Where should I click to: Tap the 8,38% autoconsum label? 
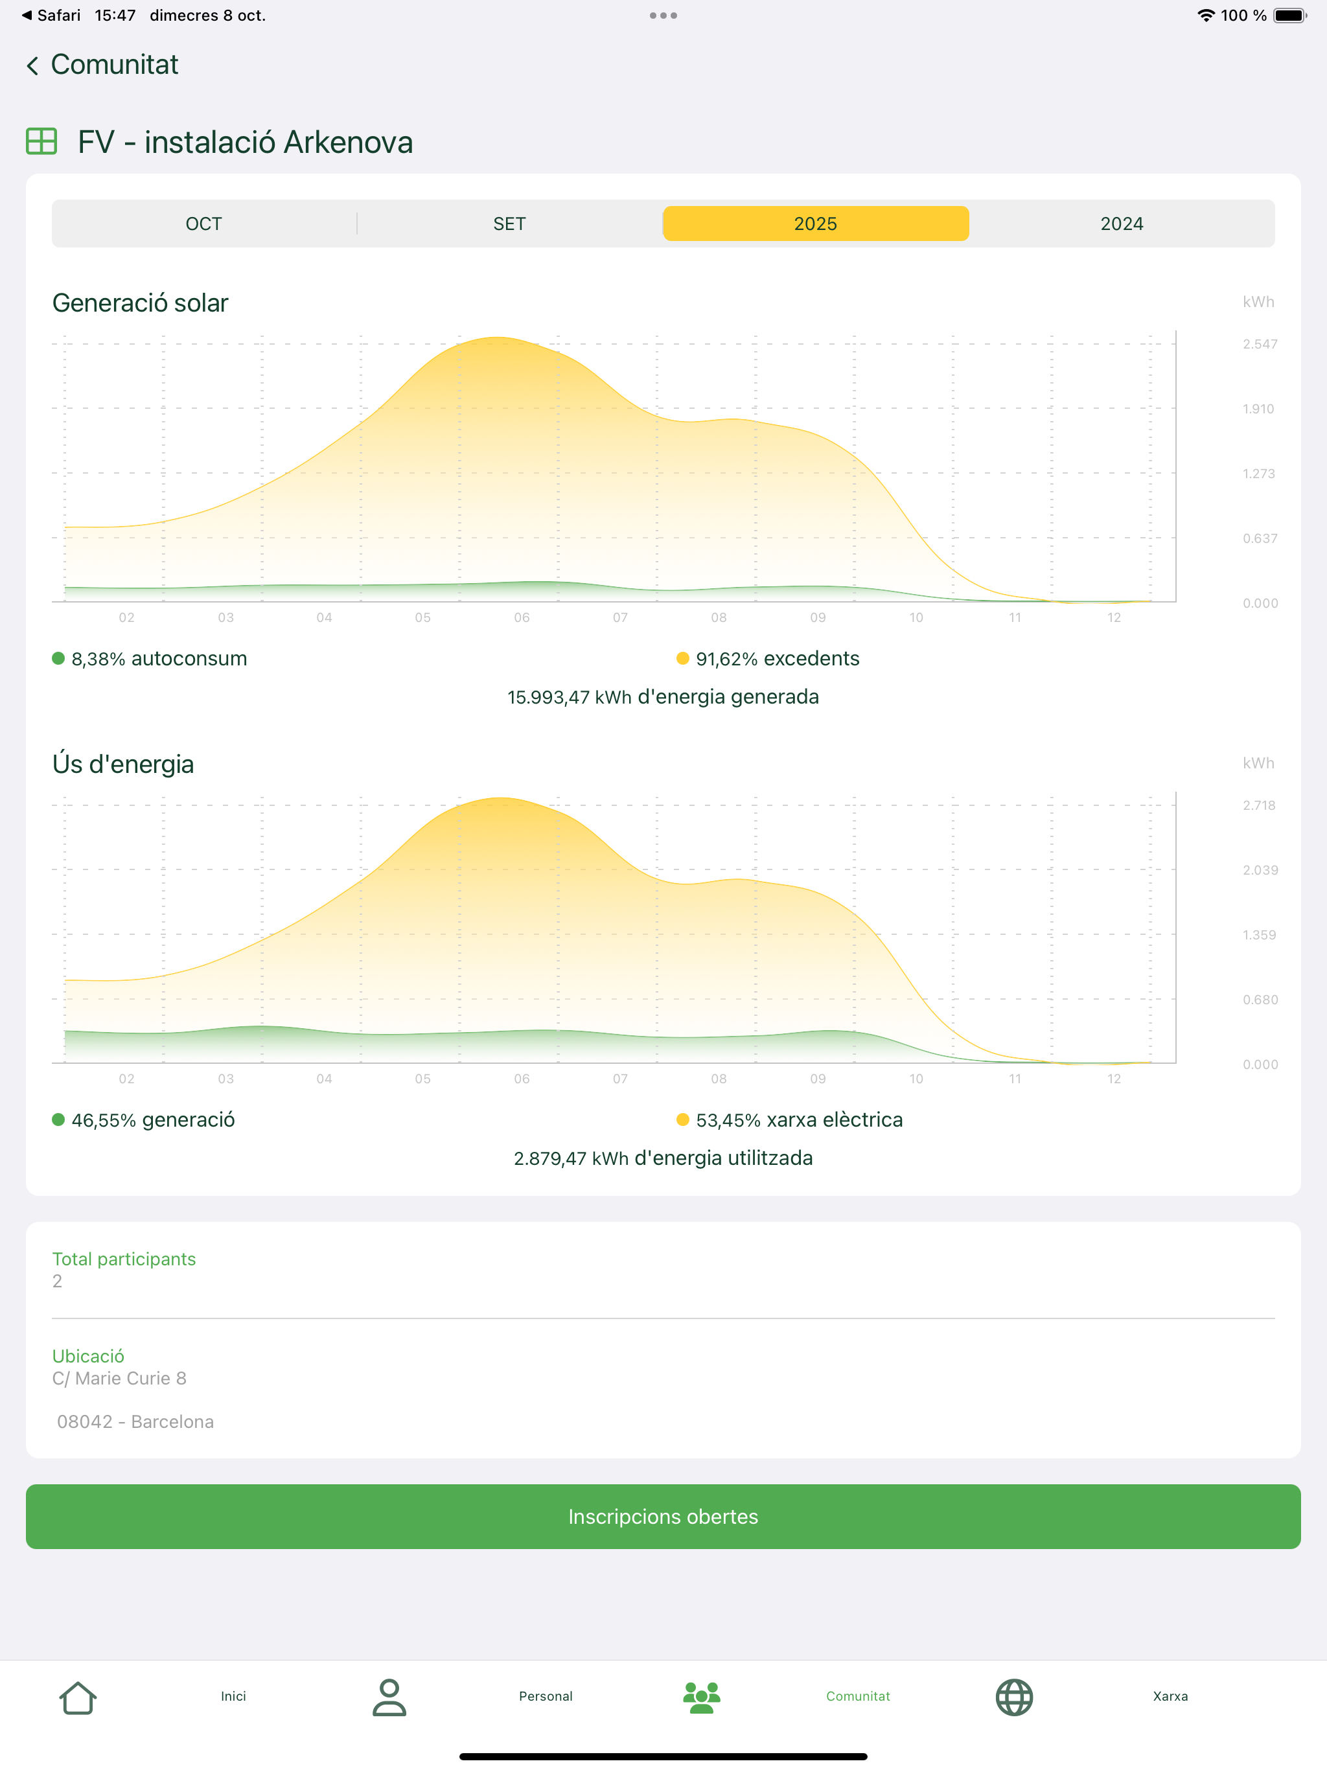[159, 658]
